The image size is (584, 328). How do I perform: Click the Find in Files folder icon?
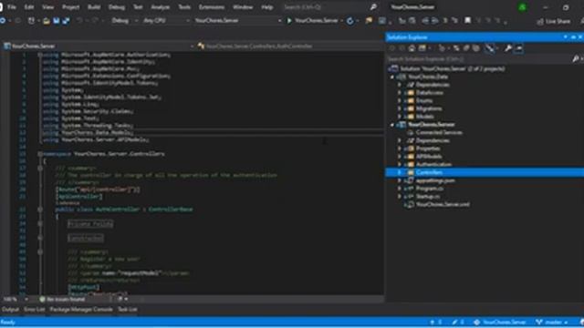[x=369, y=21]
